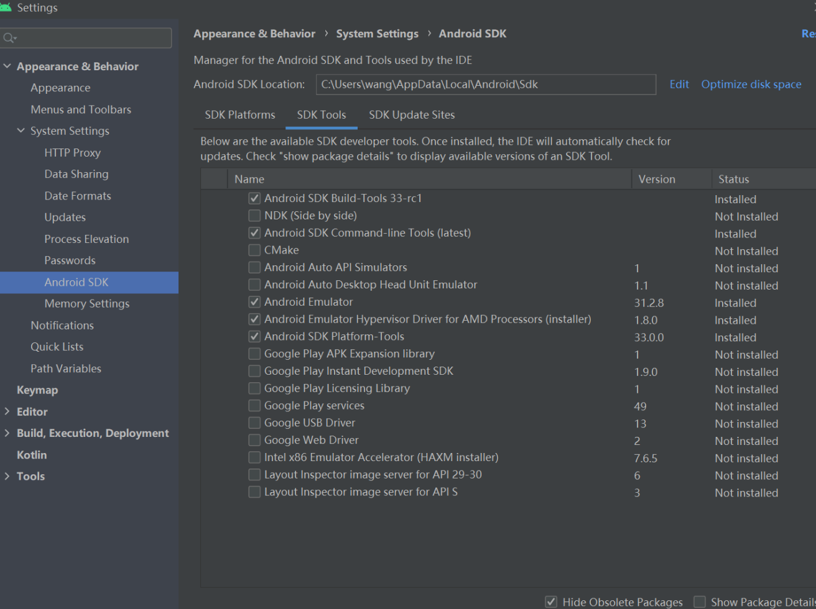Image resolution: width=816 pixels, height=609 pixels.
Task: Open Appearance settings page
Action: click(60, 88)
